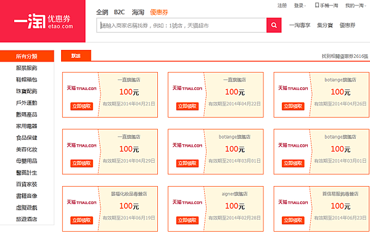Claim the 一直旗艦店 coupon expiring 04月29日
370x233 pixels.
(81, 163)
